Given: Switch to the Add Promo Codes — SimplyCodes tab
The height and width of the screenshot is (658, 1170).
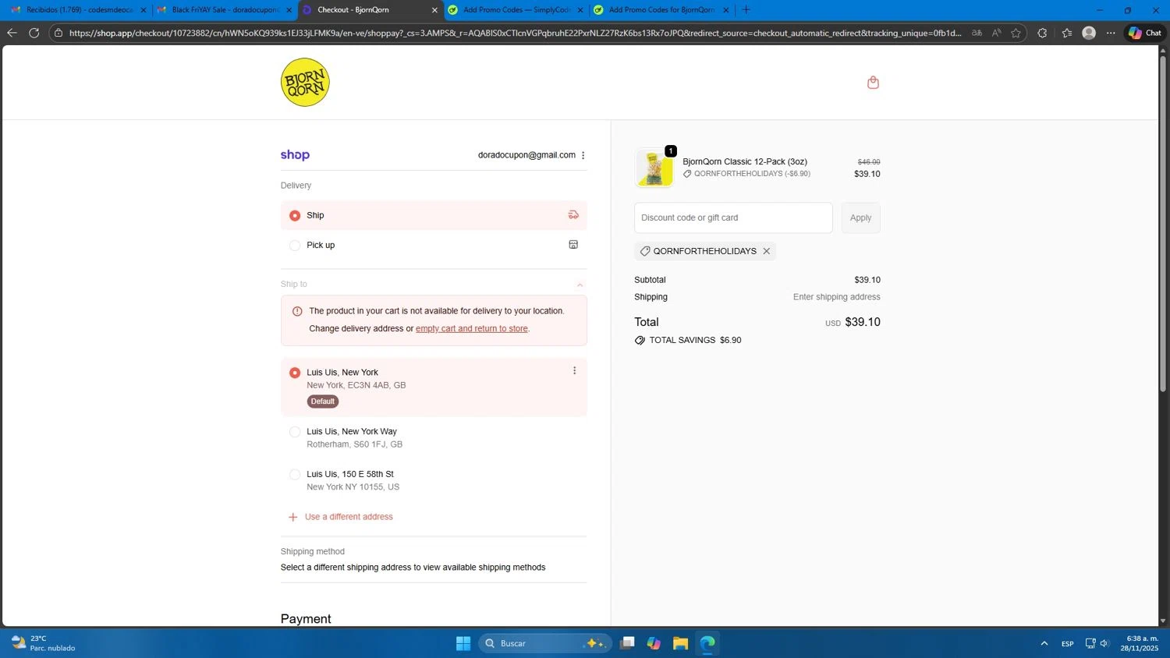Looking at the screenshot, I should tap(515, 10).
